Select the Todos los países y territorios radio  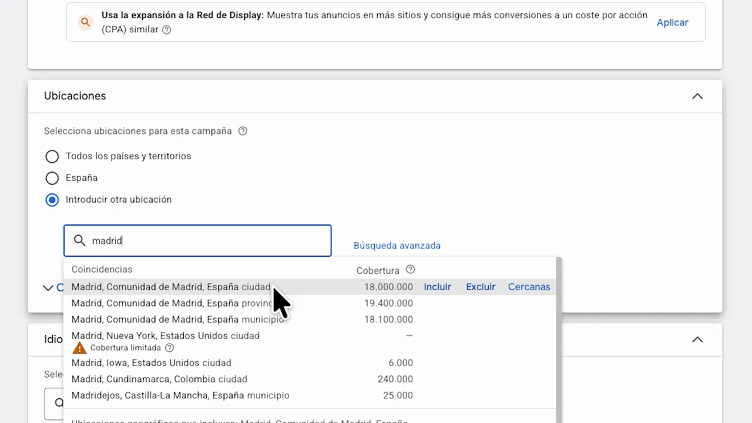[x=52, y=156]
